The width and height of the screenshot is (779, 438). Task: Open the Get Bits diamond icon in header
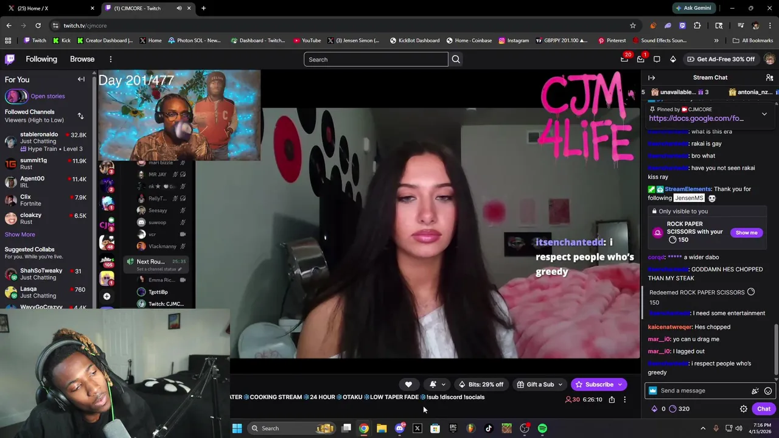click(x=672, y=59)
